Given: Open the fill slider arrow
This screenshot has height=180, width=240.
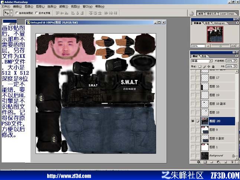Looking at the screenshot, I should coord(236,66).
